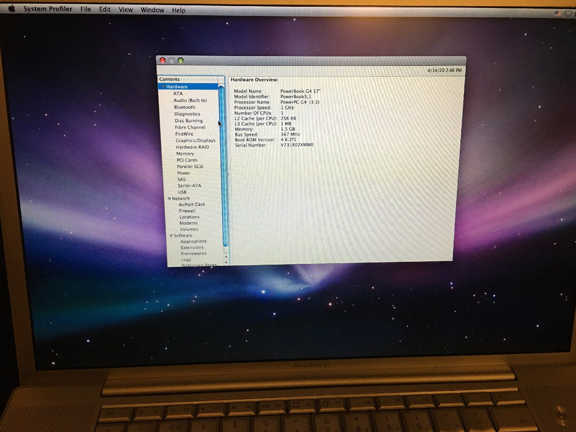Open the Apple menu
This screenshot has width=576, height=432.
point(12,8)
